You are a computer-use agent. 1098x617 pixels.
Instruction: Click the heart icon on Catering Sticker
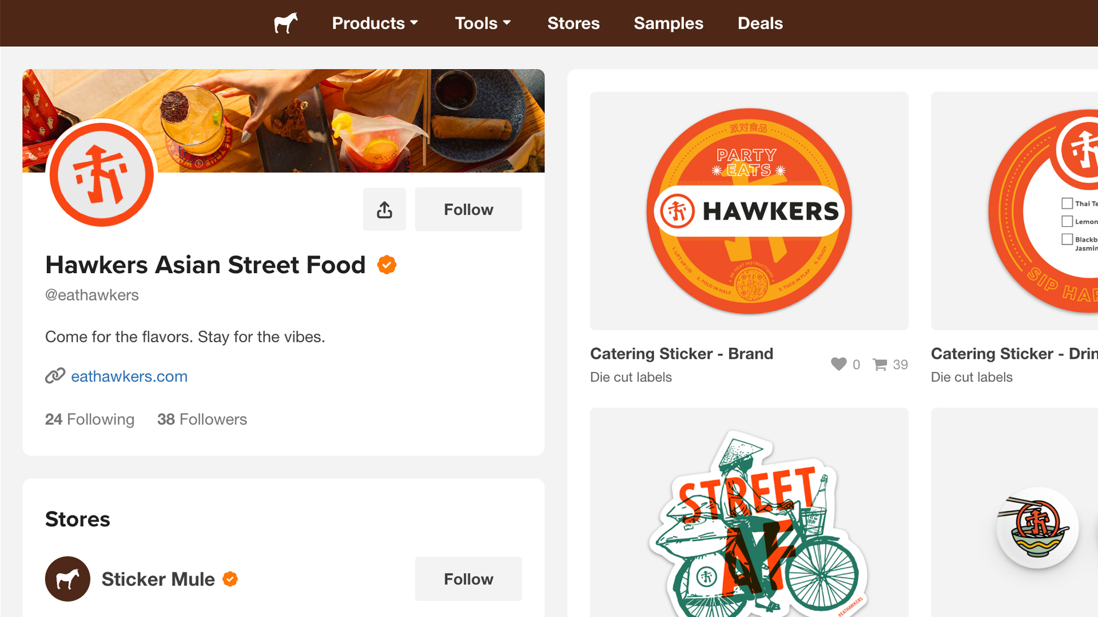point(838,364)
